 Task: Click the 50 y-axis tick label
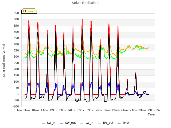click(17, 88)
